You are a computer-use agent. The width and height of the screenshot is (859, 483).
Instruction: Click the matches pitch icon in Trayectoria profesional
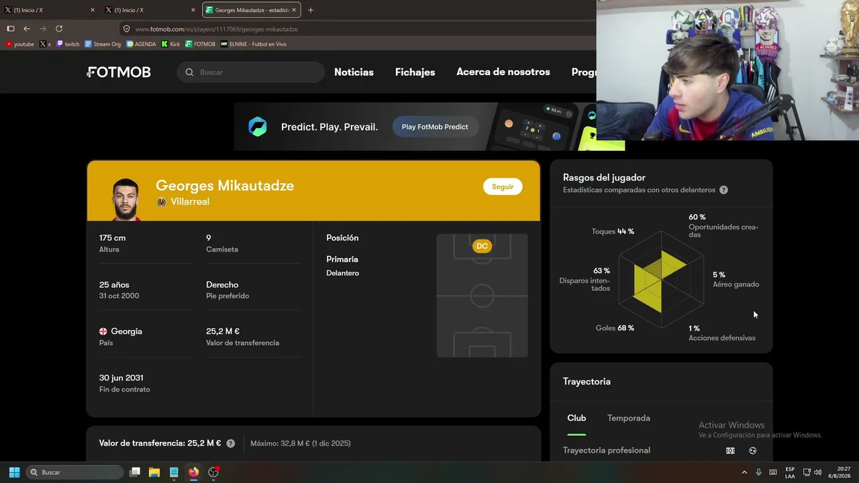730,451
